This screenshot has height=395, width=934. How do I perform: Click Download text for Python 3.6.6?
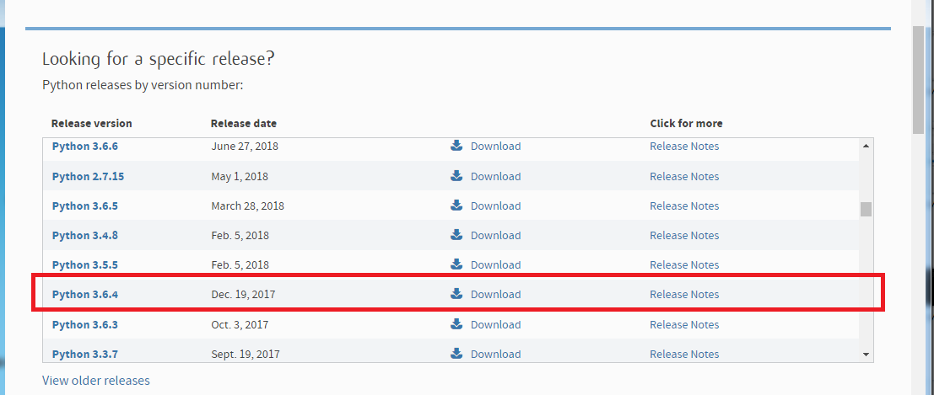point(495,146)
